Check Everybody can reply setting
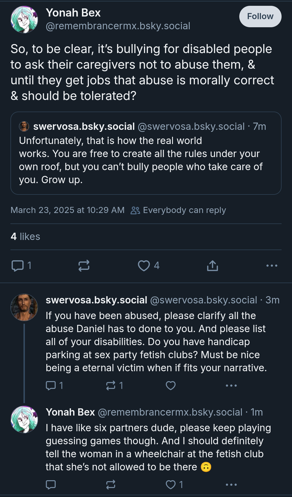 [x=178, y=210]
